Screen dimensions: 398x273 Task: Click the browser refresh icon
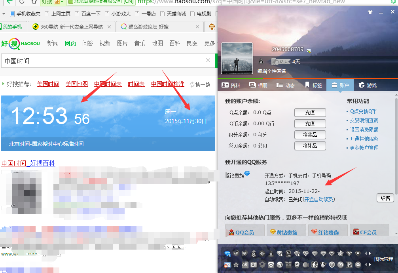[x=22, y=2]
